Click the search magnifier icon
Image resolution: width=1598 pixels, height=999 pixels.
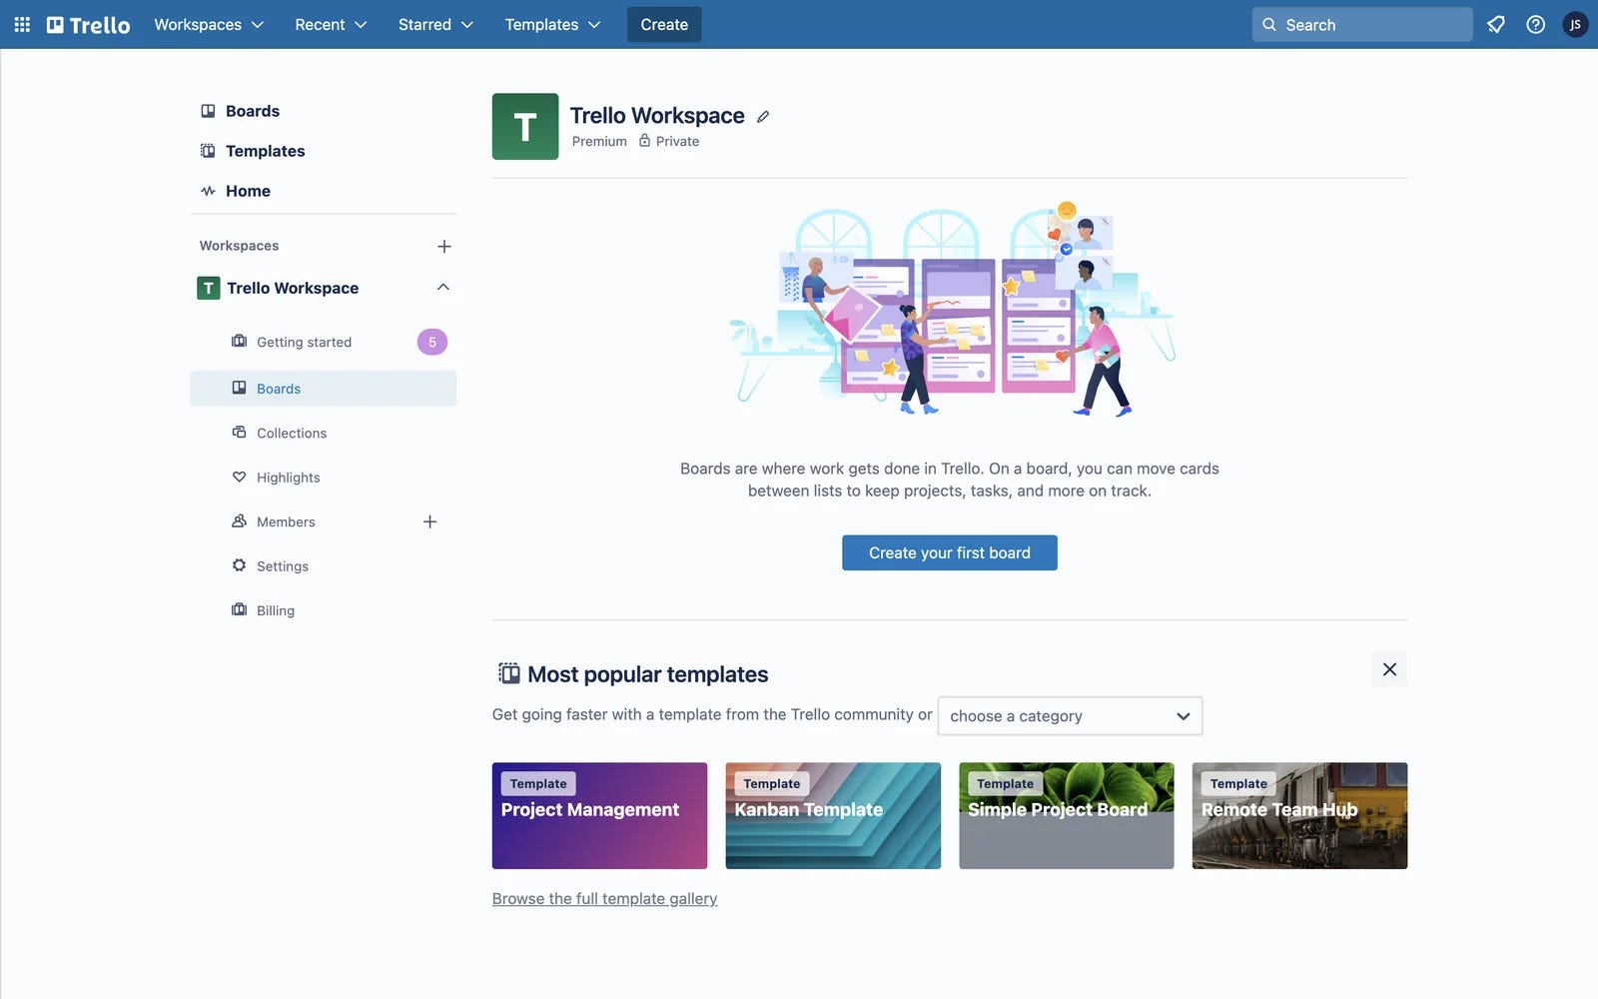pos(1269,24)
